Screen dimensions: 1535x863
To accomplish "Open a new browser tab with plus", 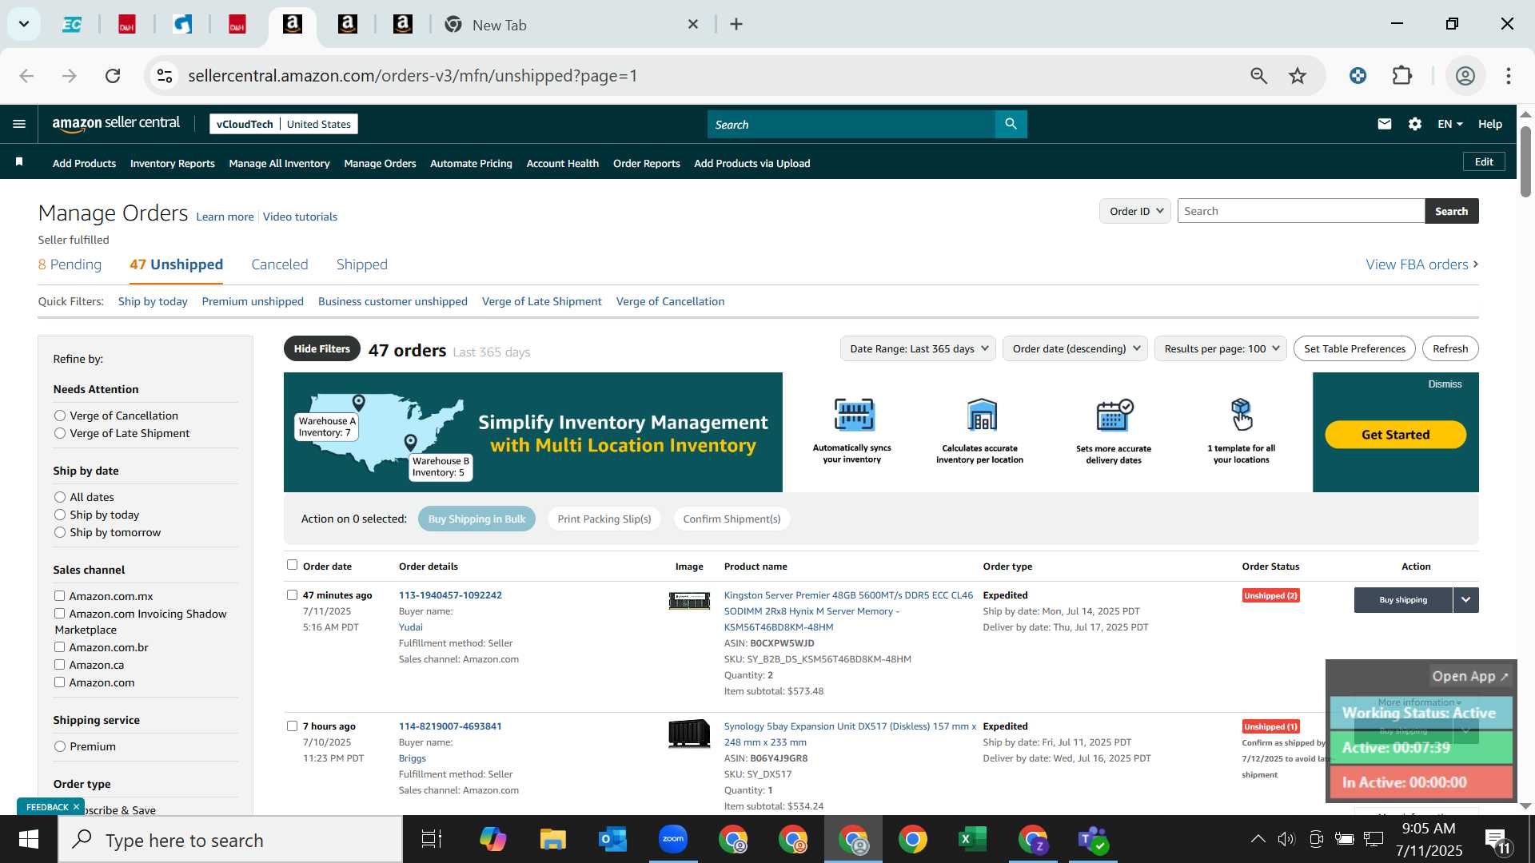I will tap(736, 25).
